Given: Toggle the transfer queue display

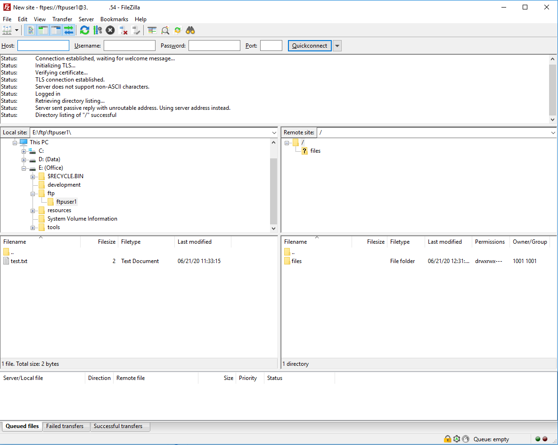Looking at the screenshot, I should tap(69, 30).
